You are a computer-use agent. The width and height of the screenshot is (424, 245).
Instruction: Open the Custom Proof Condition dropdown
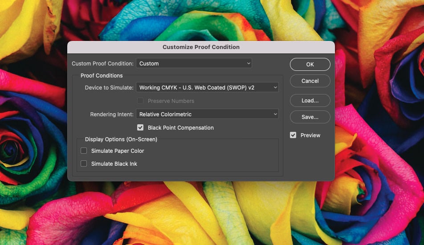tap(194, 64)
